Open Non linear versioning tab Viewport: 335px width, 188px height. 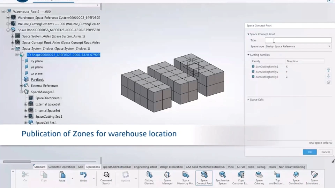[x=292, y=167]
